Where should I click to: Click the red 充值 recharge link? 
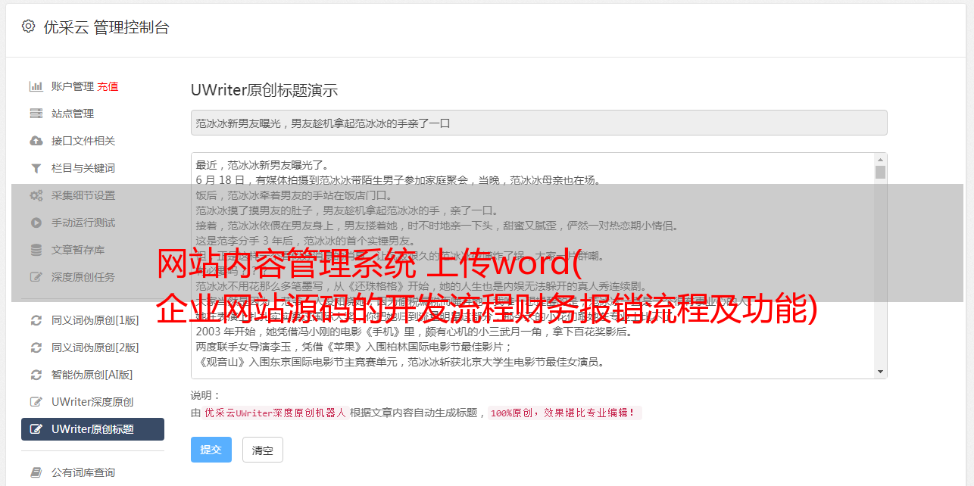[x=108, y=86]
